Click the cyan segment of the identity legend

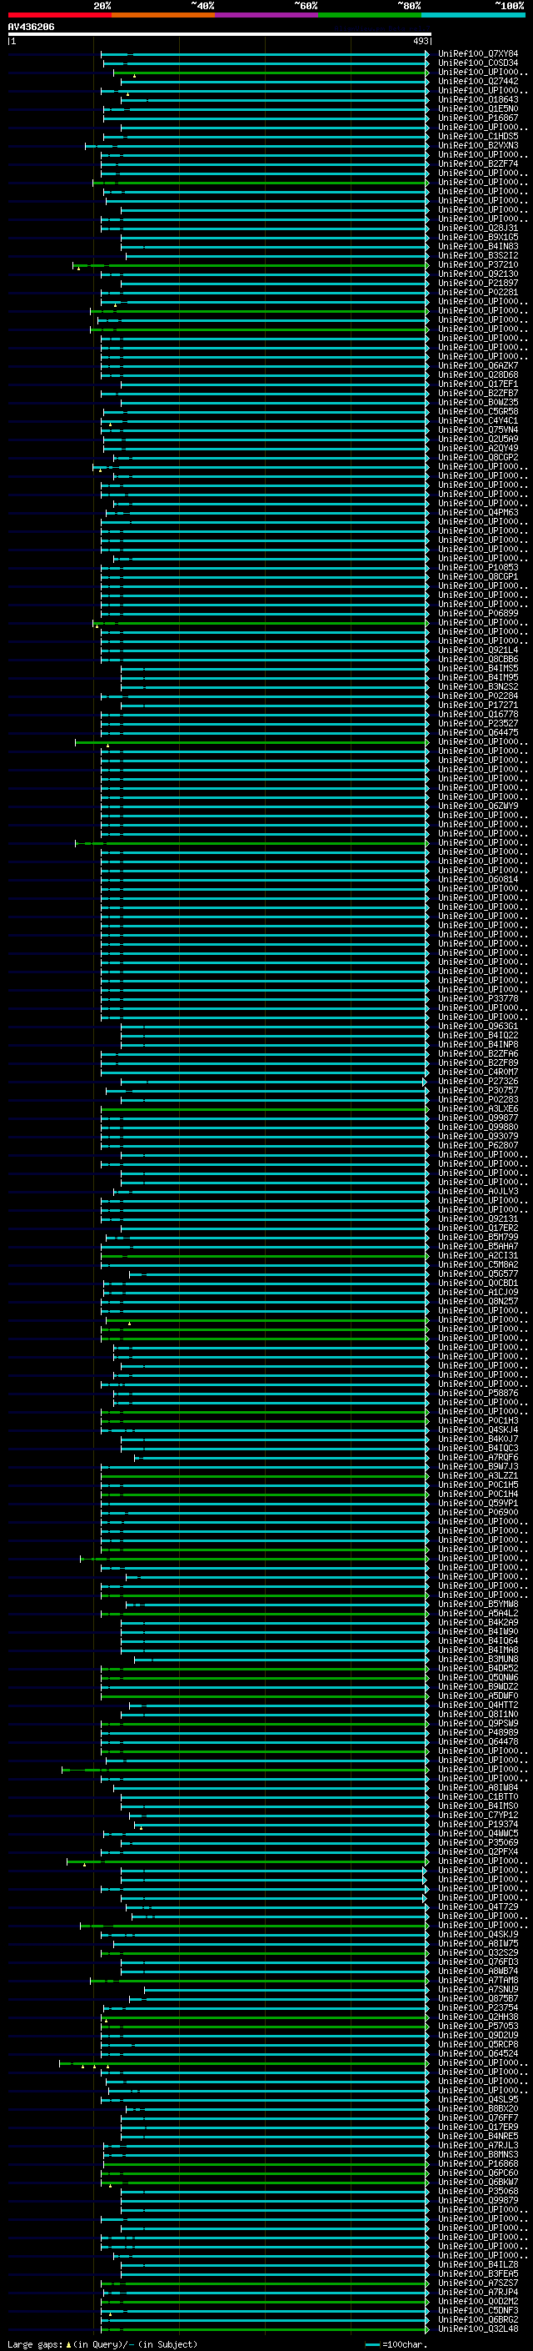(473, 16)
